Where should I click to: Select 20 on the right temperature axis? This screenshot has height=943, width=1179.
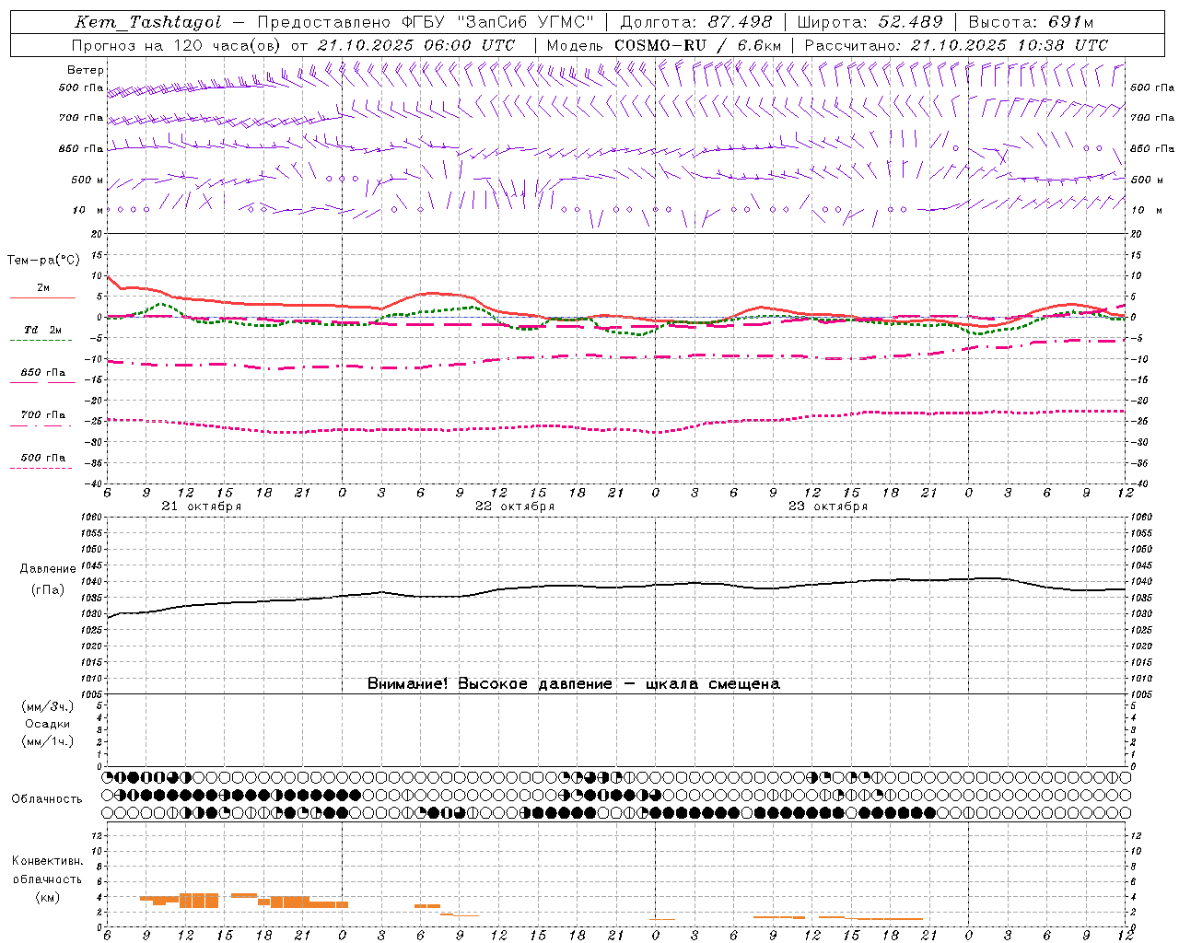coord(1136,234)
